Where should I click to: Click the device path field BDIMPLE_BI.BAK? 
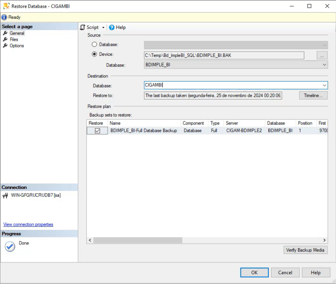(x=224, y=55)
